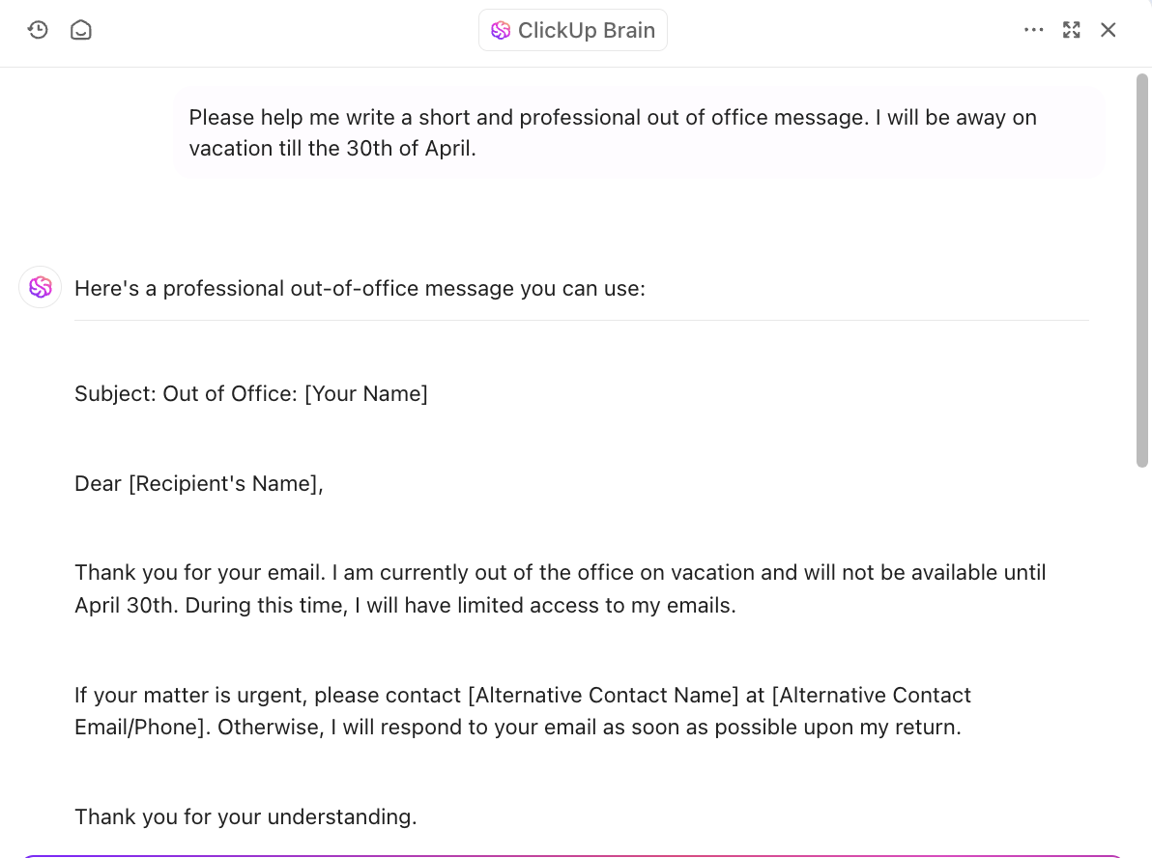The height and width of the screenshot is (858, 1152).
Task: Click the scrollbar thumb on the right
Action: pyautogui.click(x=1141, y=271)
